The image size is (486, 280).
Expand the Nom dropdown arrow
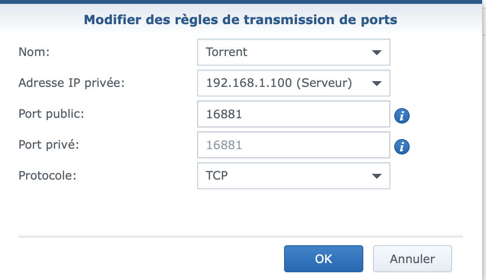click(377, 53)
